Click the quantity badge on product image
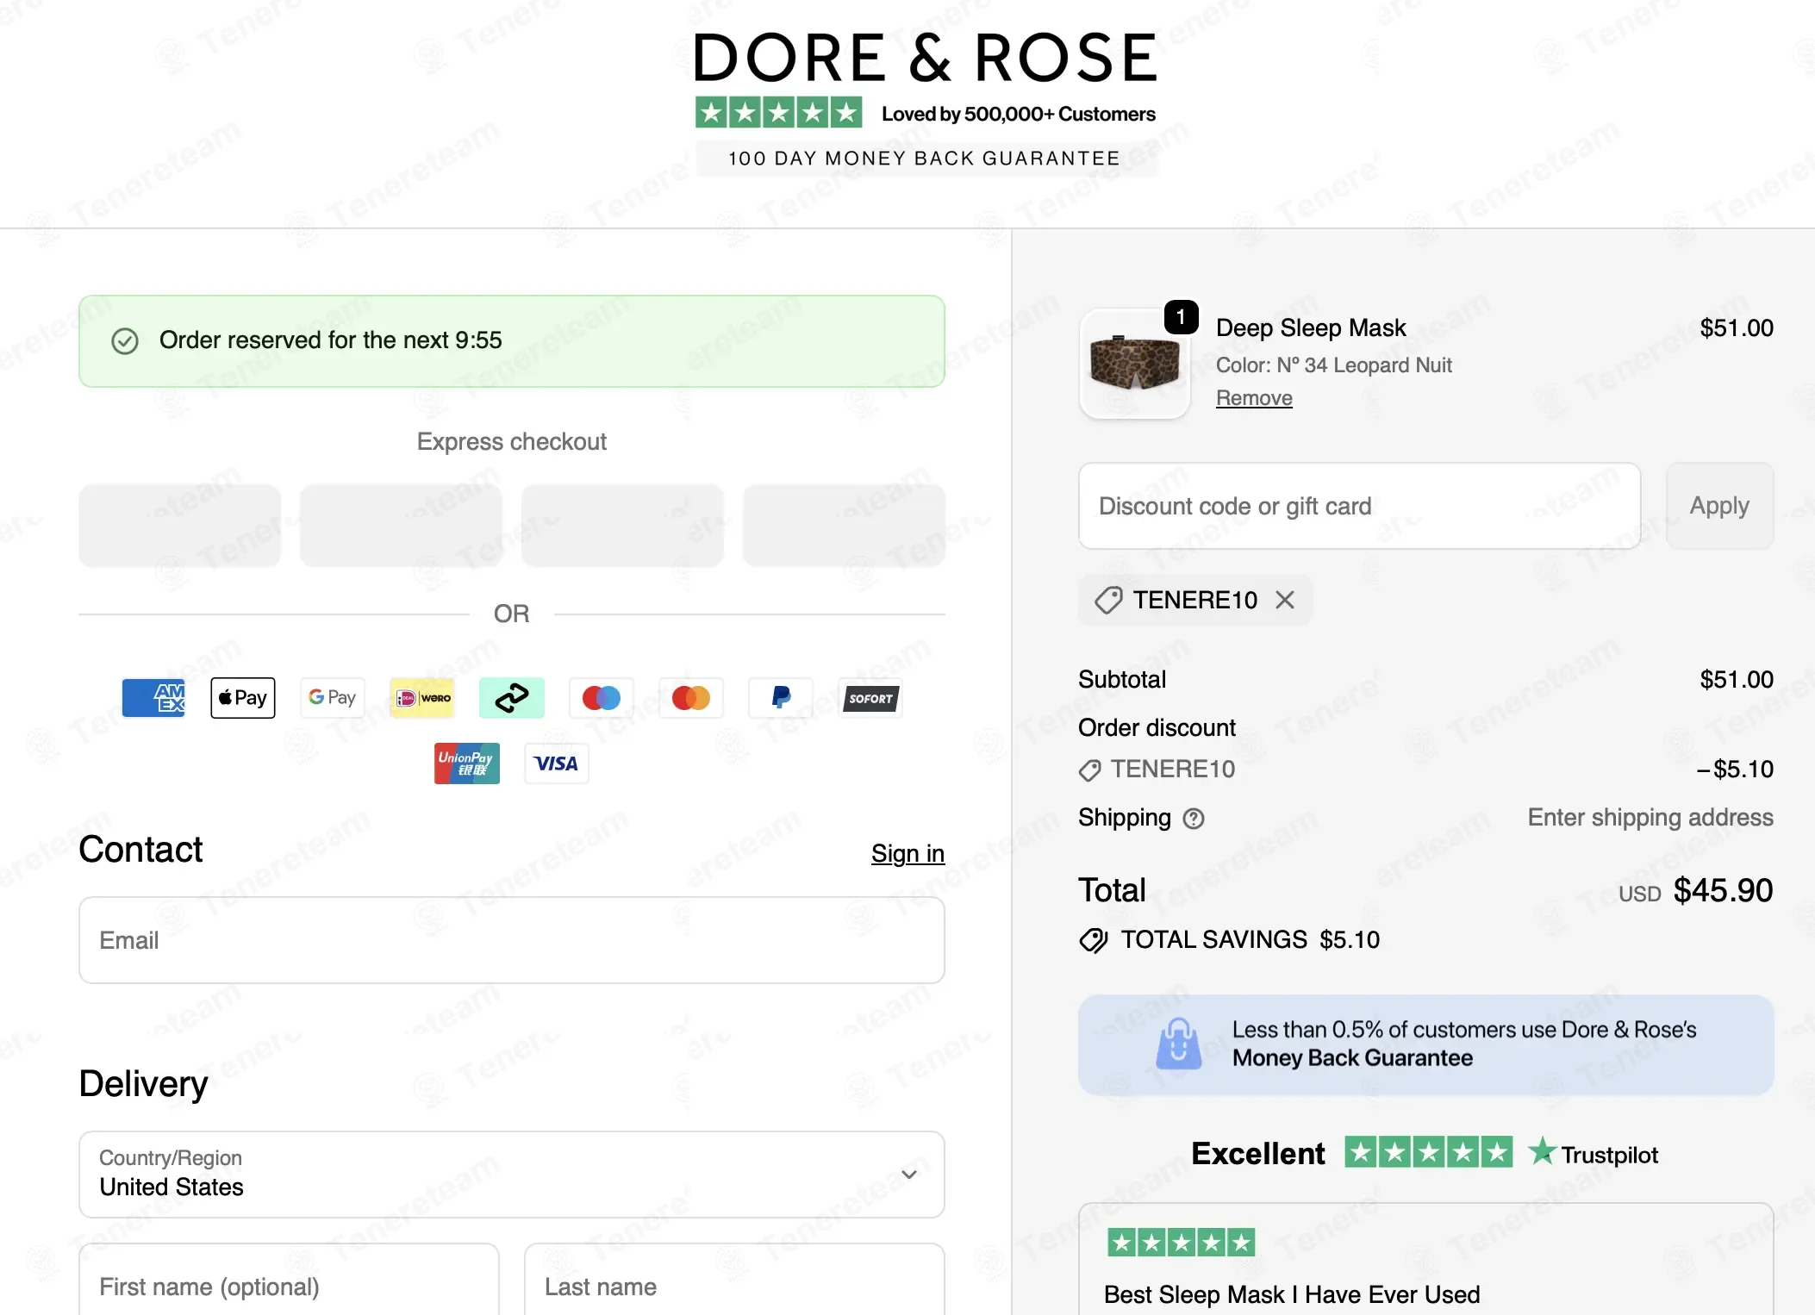Viewport: 1815px width, 1315px height. point(1181,317)
